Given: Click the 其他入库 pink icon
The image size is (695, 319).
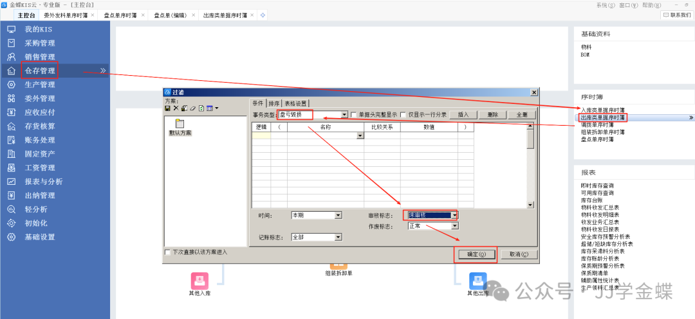Looking at the screenshot, I should click(x=199, y=281).
